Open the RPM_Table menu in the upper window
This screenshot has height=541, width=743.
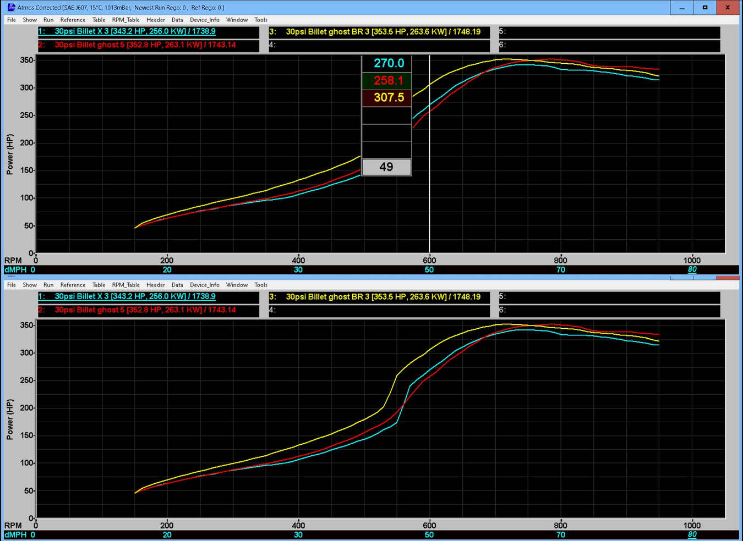coord(125,20)
